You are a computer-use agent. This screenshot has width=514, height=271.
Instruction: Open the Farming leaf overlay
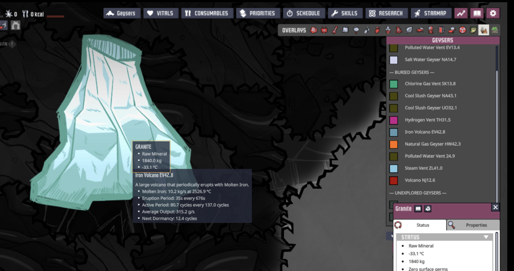click(409, 30)
